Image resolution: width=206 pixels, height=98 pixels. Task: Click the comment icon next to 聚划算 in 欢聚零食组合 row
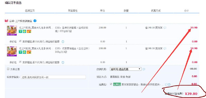[165, 49]
